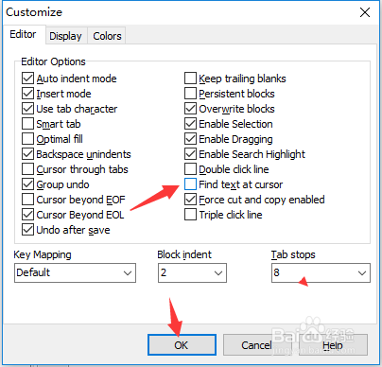Uncheck Force cut and copy enabled
The image size is (382, 367).
190,200
